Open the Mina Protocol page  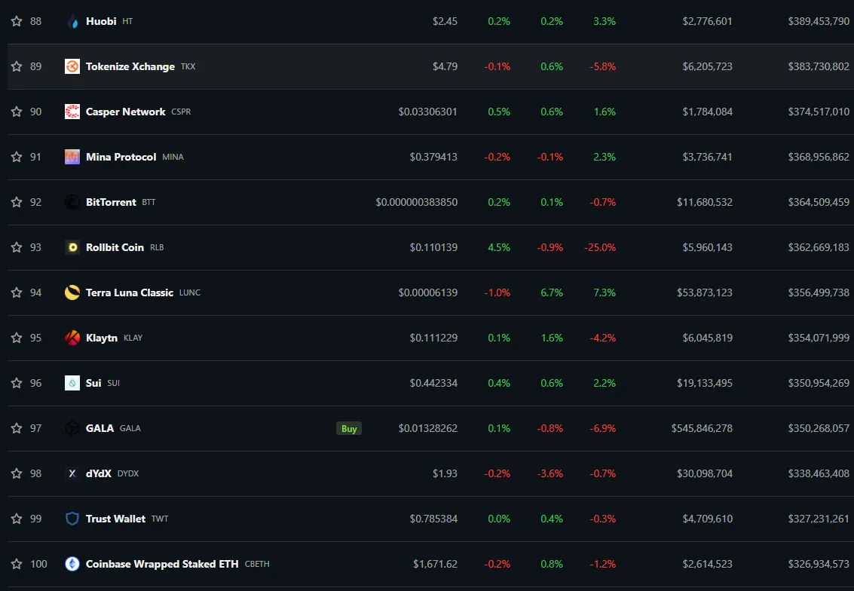click(x=121, y=157)
